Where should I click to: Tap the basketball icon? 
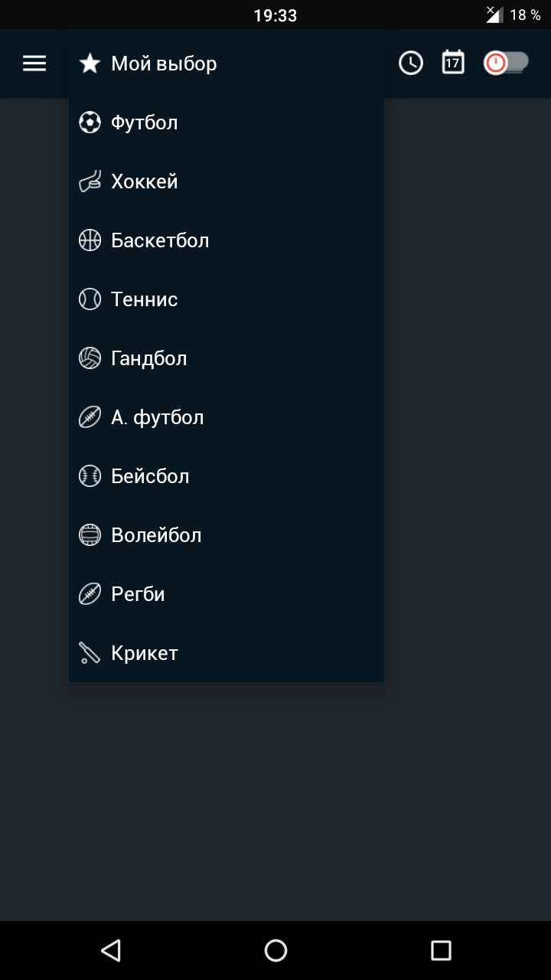click(x=90, y=240)
